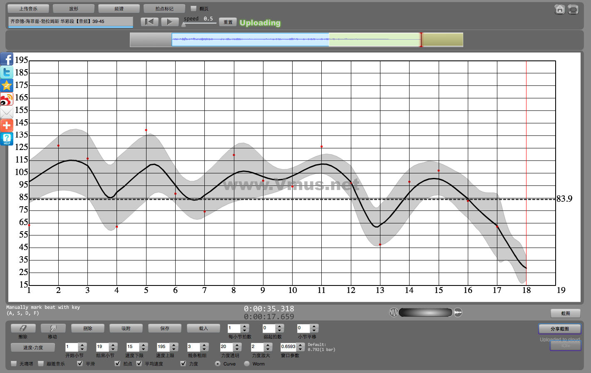Click the speed slider handle
This screenshot has height=373, width=591.
(x=184, y=24)
